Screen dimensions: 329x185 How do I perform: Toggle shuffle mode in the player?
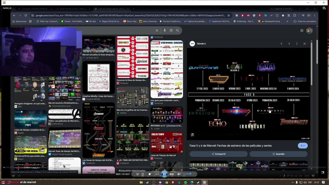tap(138, 174)
